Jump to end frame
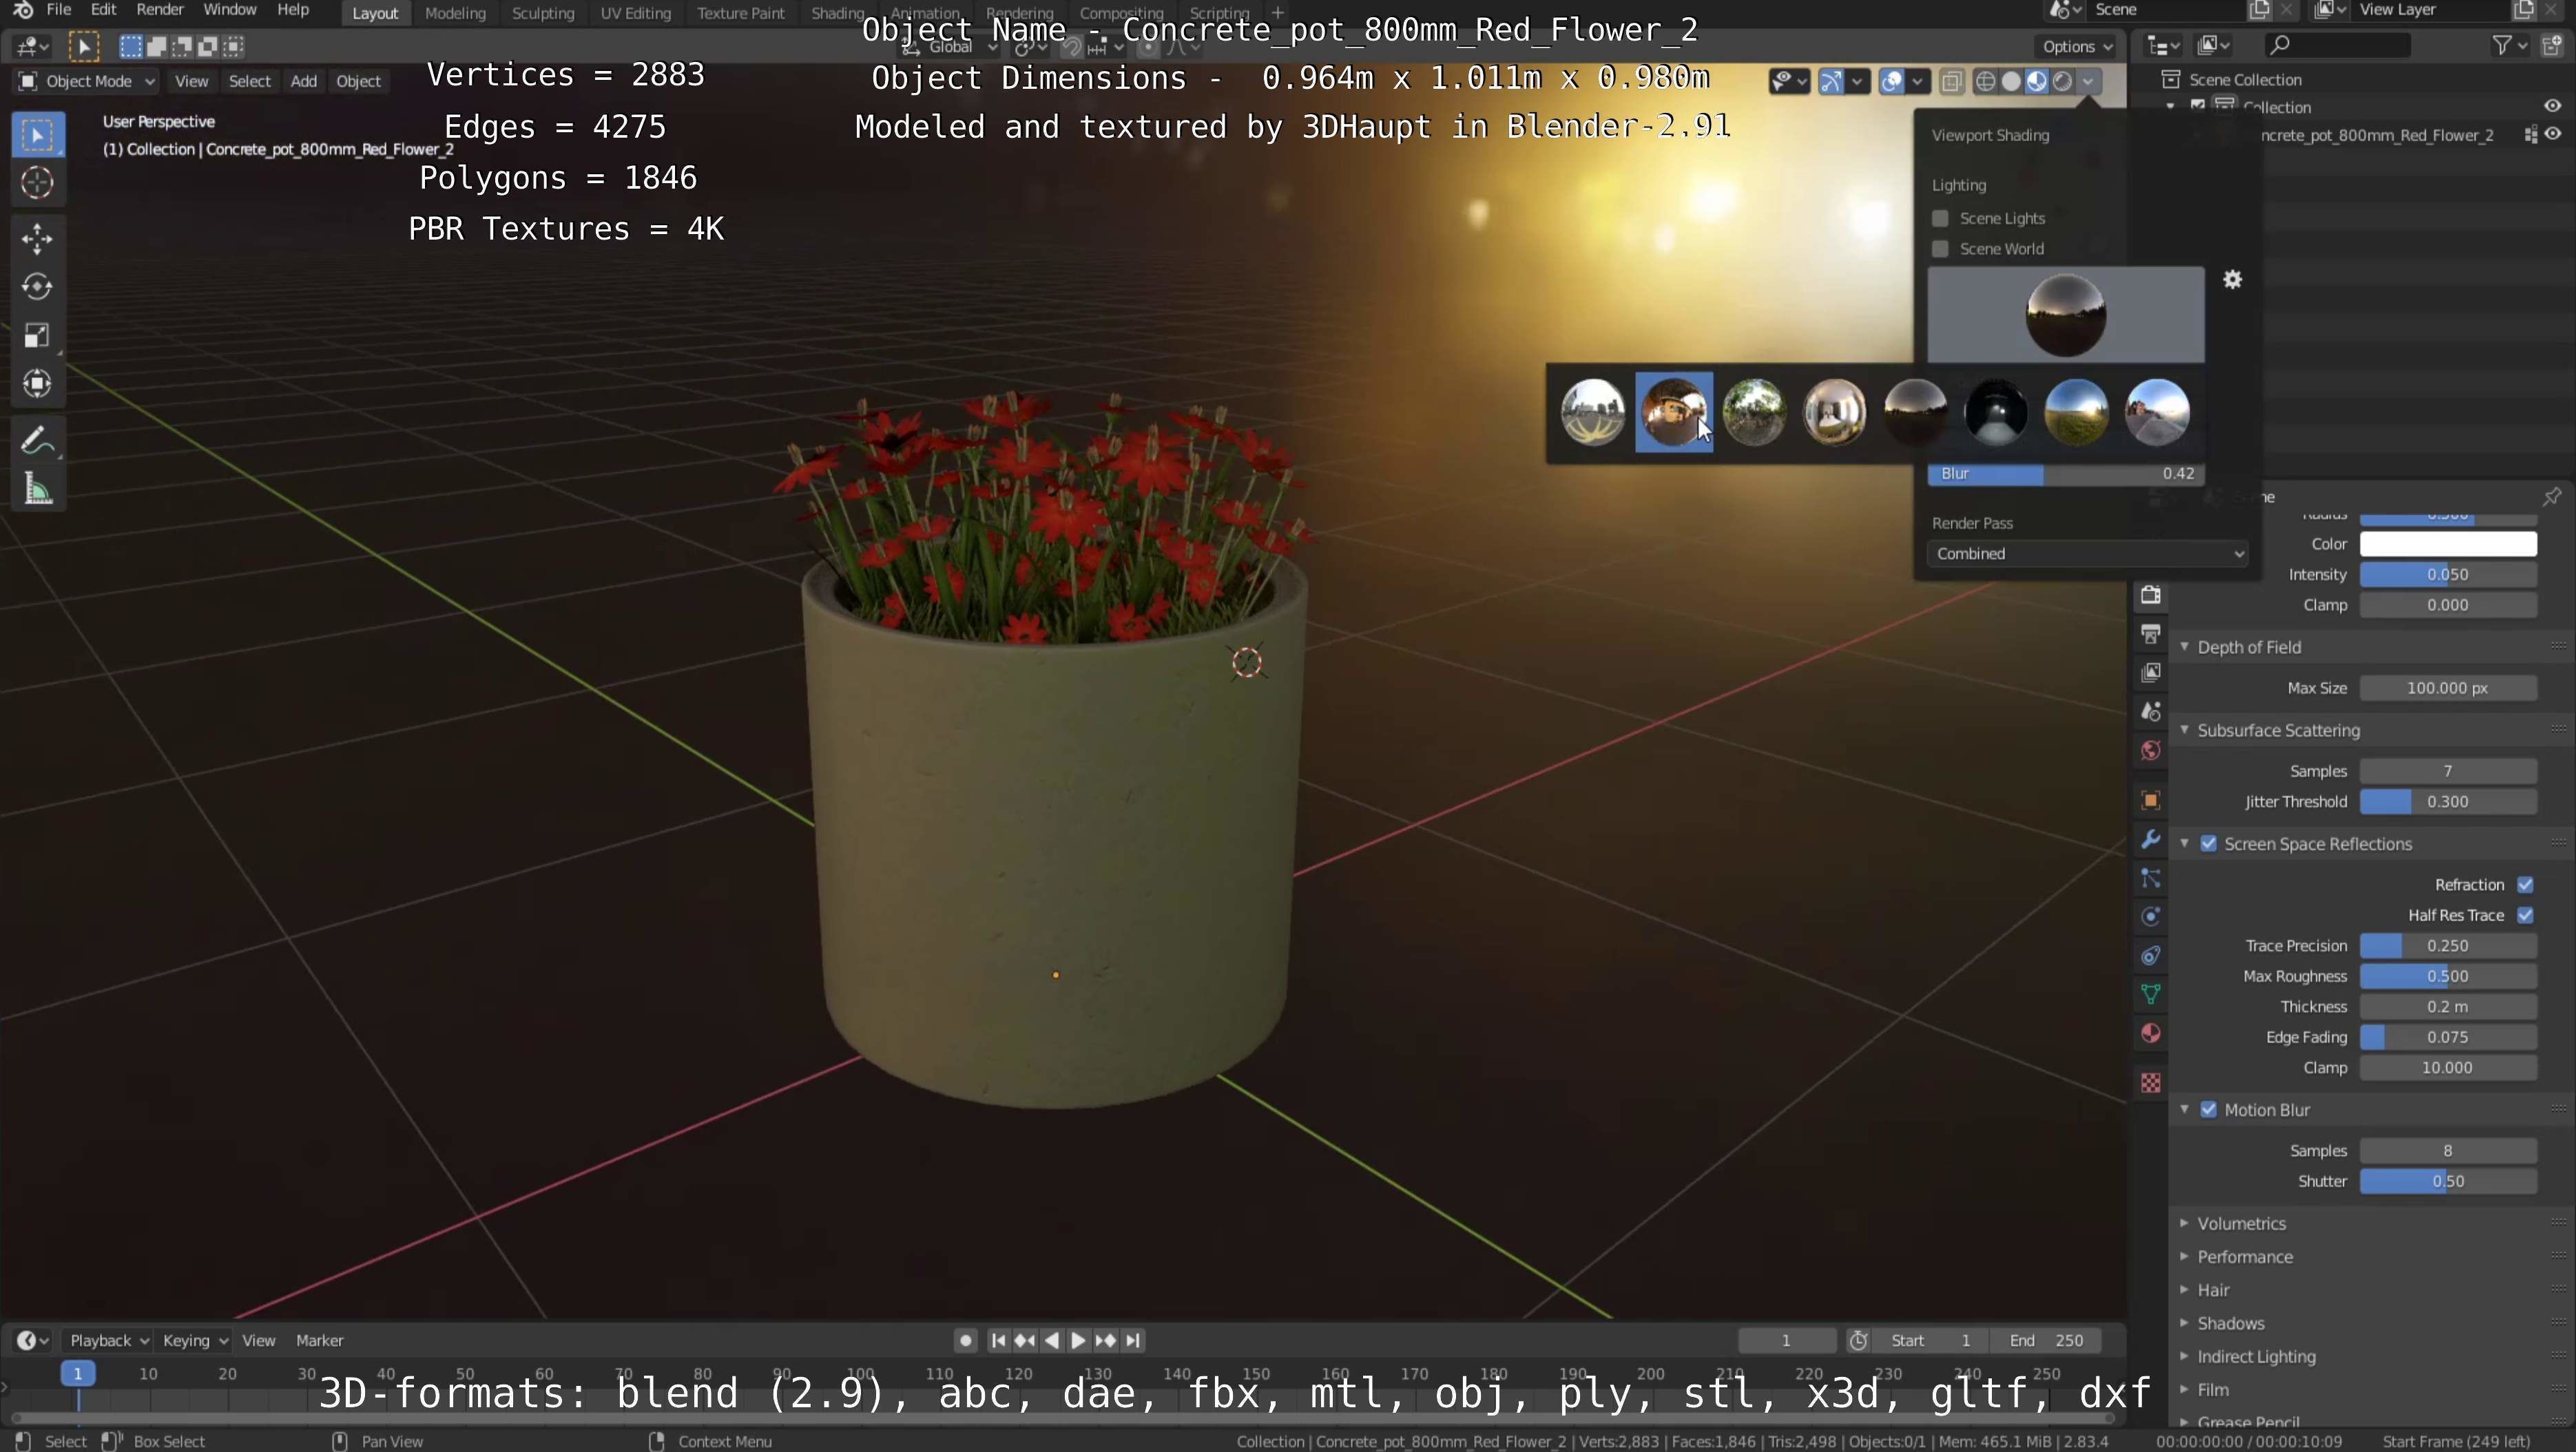This screenshot has width=2576, height=1452. click(x=1132, y=1341)
